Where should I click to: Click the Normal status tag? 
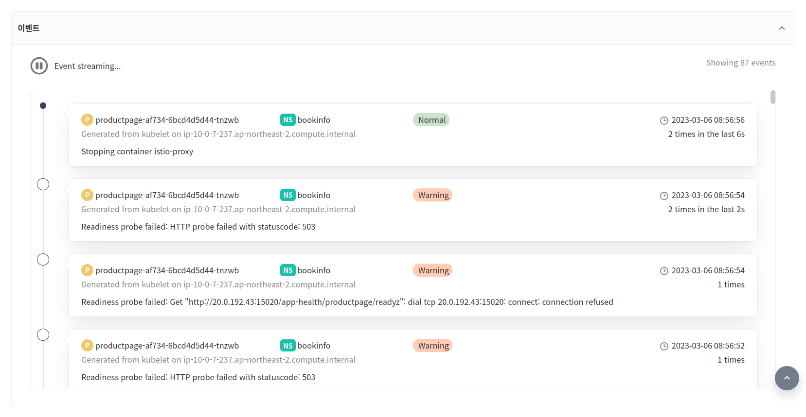pyautogui.click(x=431, y=119)
